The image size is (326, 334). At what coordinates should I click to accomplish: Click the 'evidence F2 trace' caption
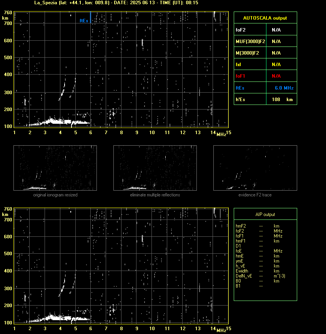pos(255,195)
